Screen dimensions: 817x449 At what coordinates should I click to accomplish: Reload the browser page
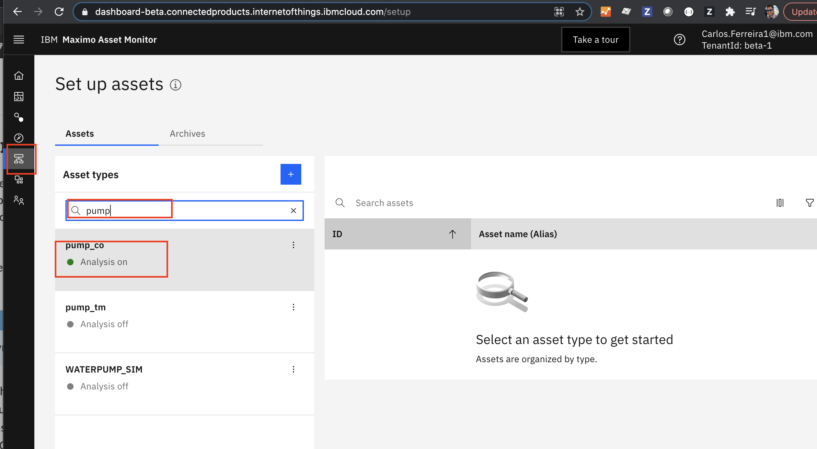(x=59, y=12)
